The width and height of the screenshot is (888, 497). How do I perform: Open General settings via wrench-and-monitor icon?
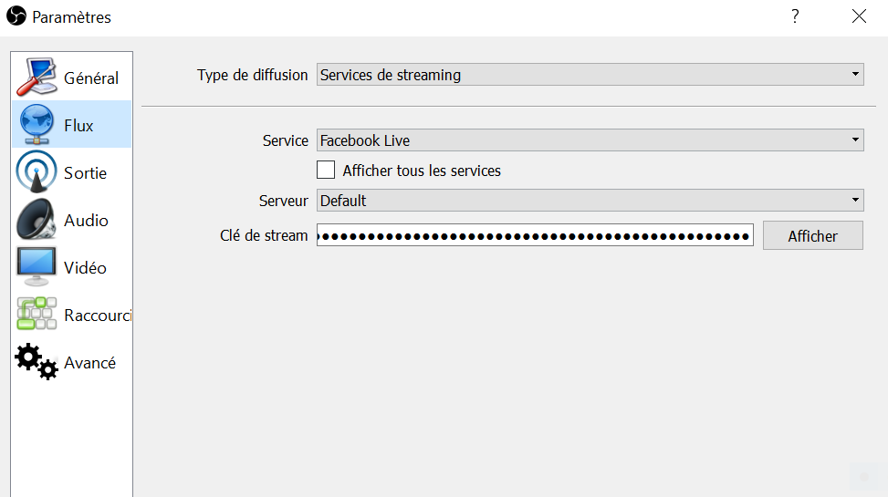click(x=37, y=77)
